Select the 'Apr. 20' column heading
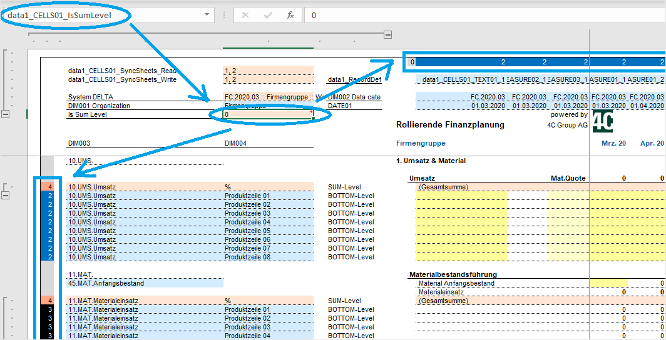666x340 pixels. tap(652, 143)
